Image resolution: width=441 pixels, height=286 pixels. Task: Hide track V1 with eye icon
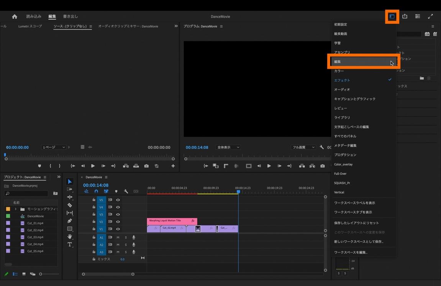click(118, 229)
